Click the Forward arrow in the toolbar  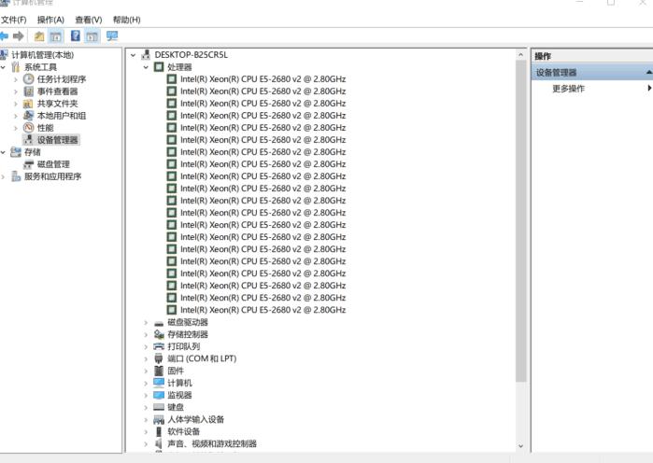(x=19, y=36)
